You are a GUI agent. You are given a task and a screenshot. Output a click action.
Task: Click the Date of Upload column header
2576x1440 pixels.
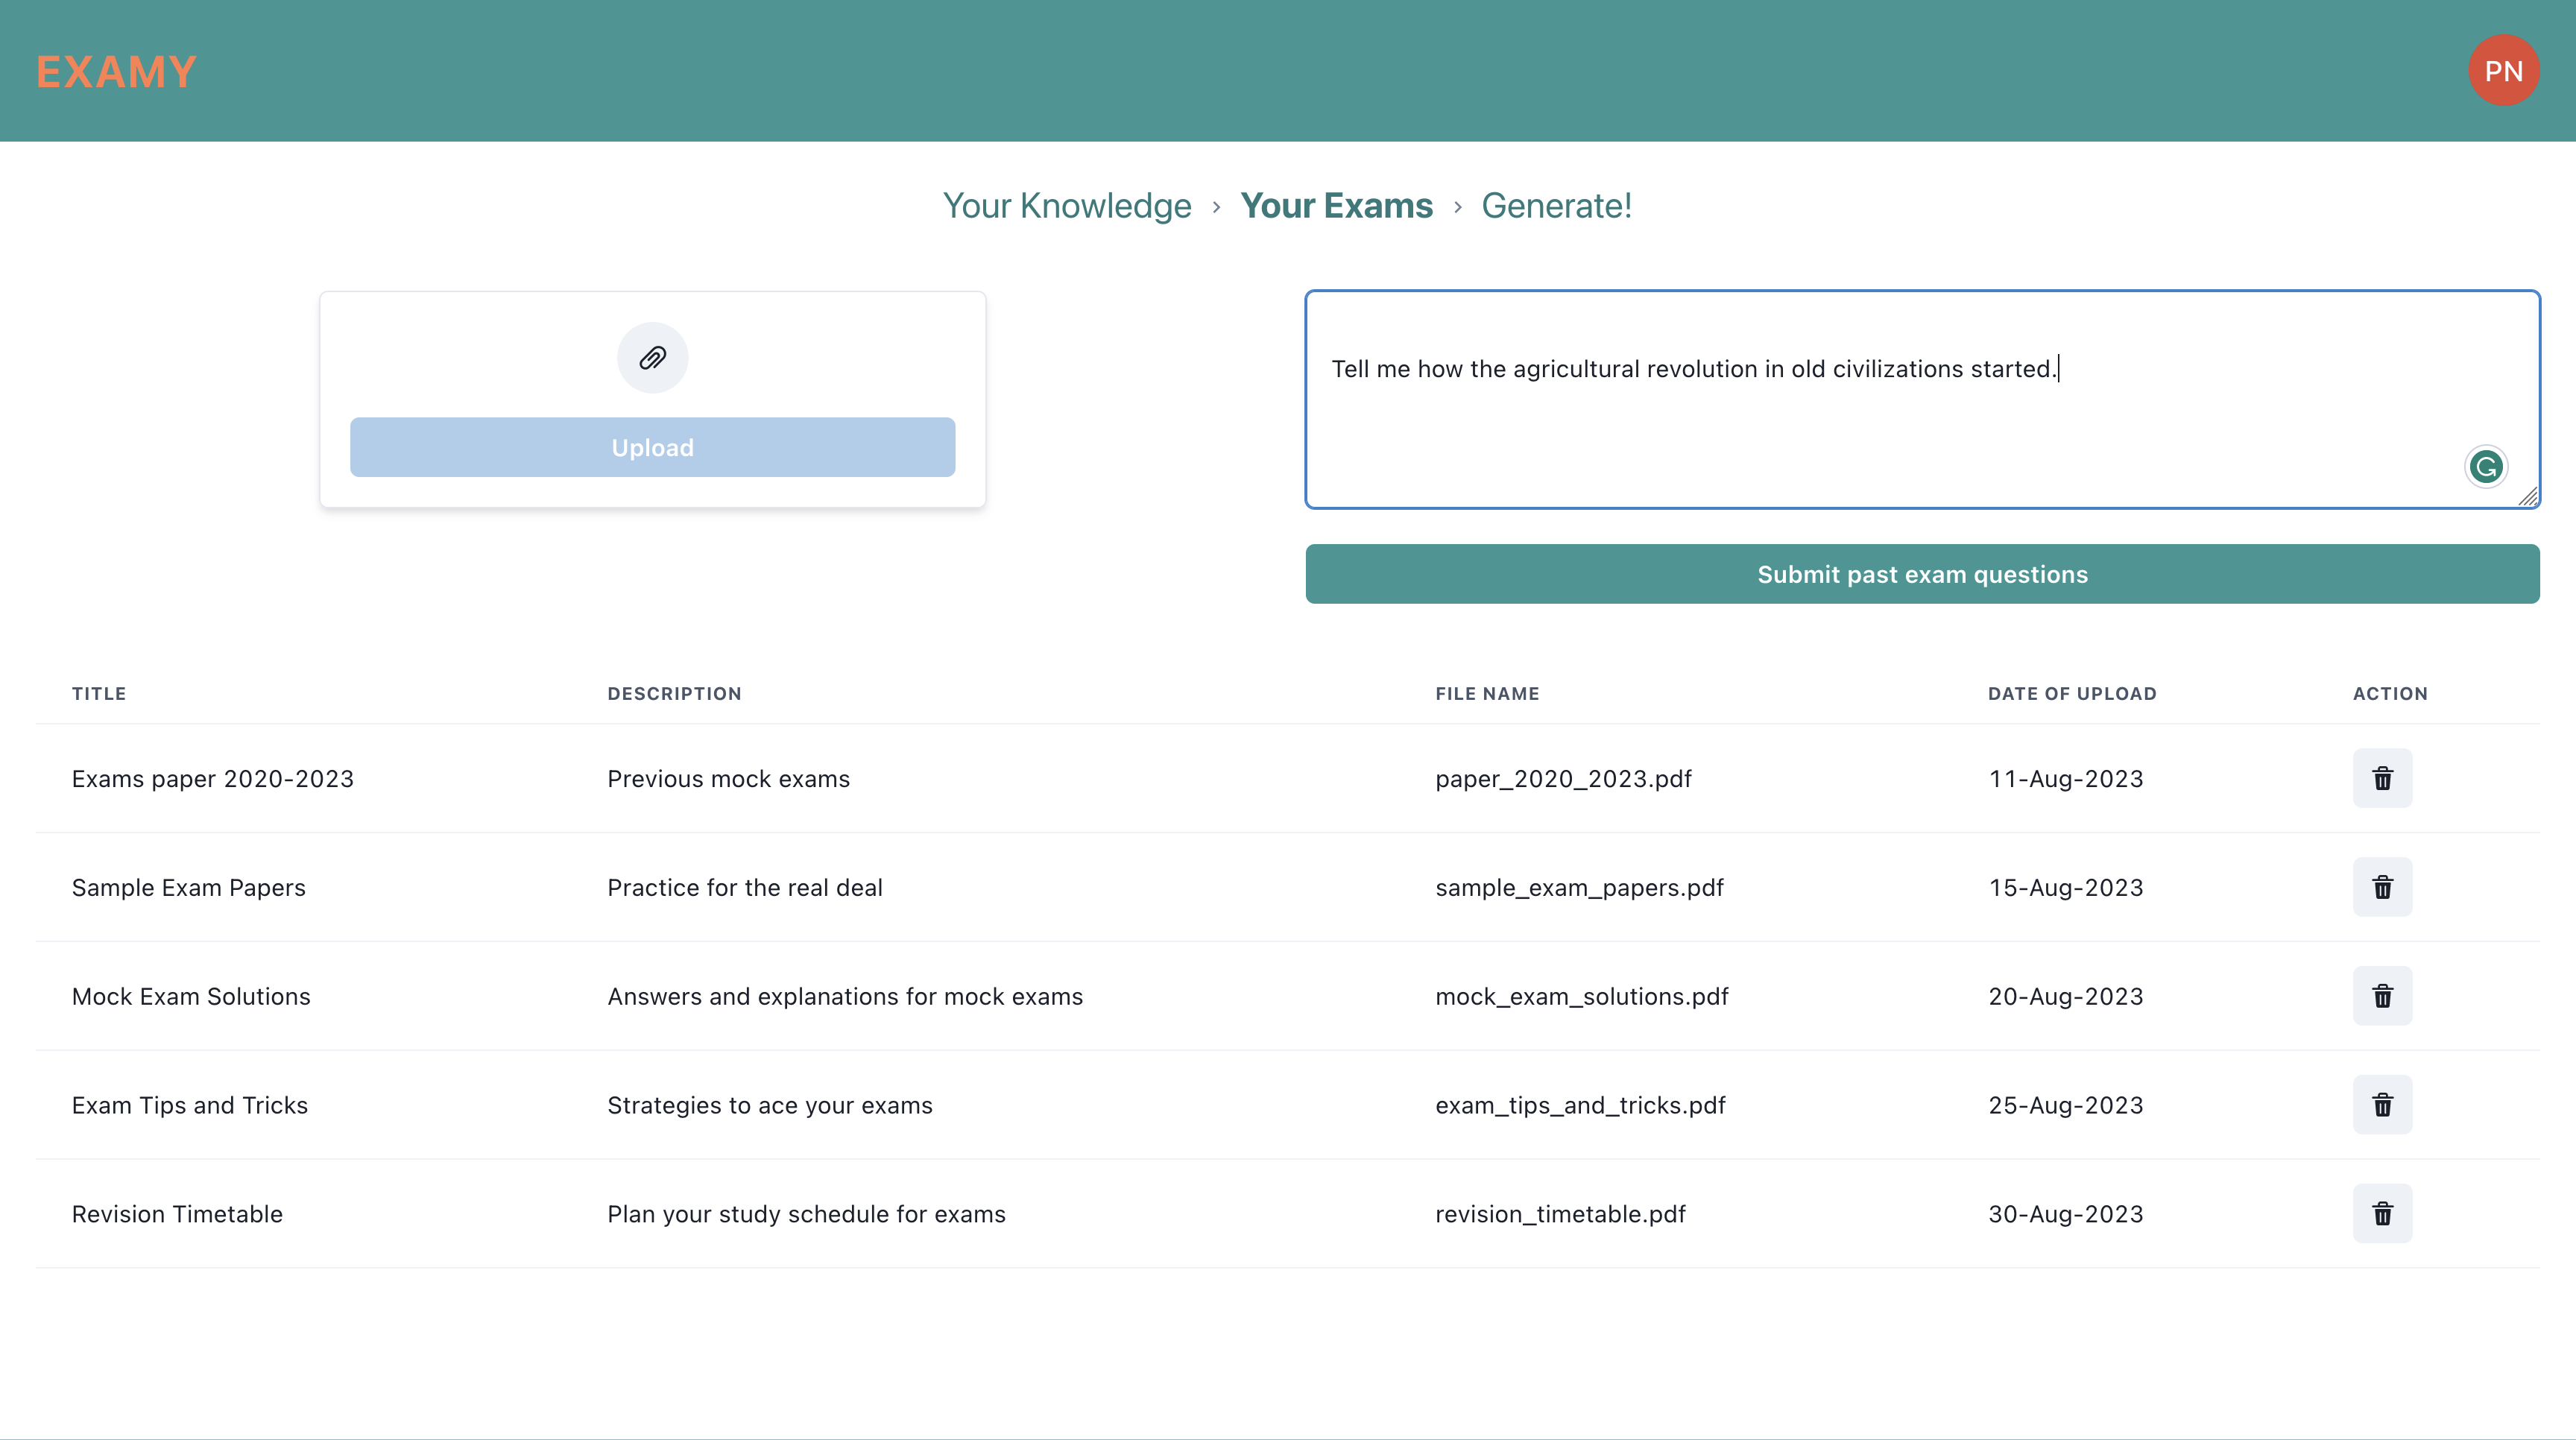pyautogui.click(x=2071, y=694)
